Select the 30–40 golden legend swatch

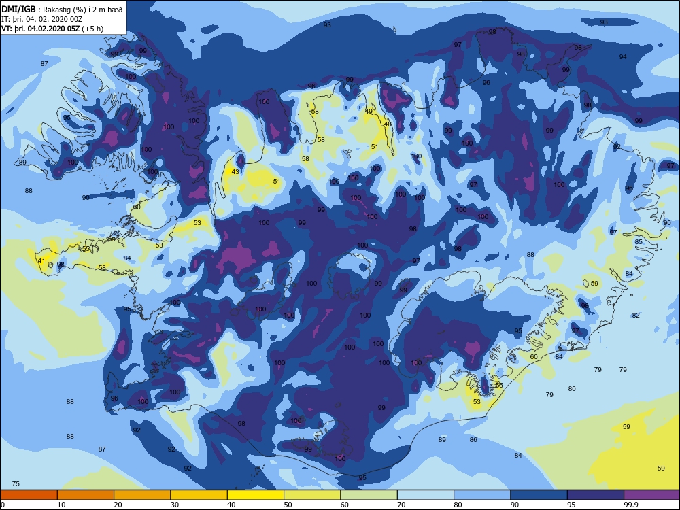coord(199,495)
